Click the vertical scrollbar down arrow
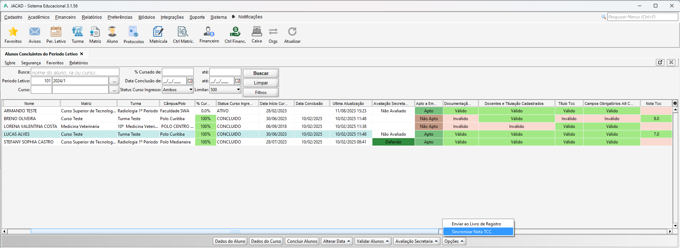Image resolution: width=680 pixels, height=248 pixels. point(675,225)
